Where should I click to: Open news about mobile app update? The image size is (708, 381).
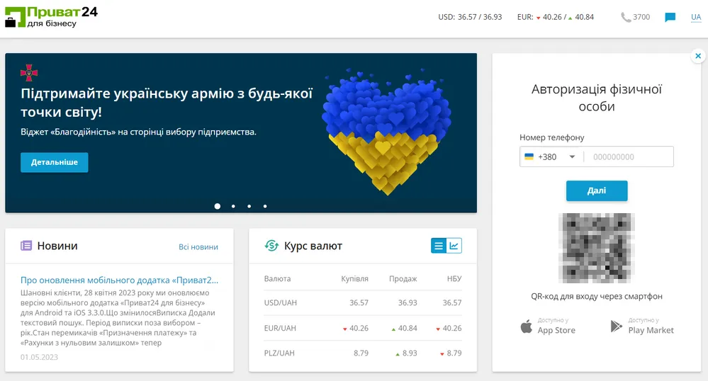119,280
